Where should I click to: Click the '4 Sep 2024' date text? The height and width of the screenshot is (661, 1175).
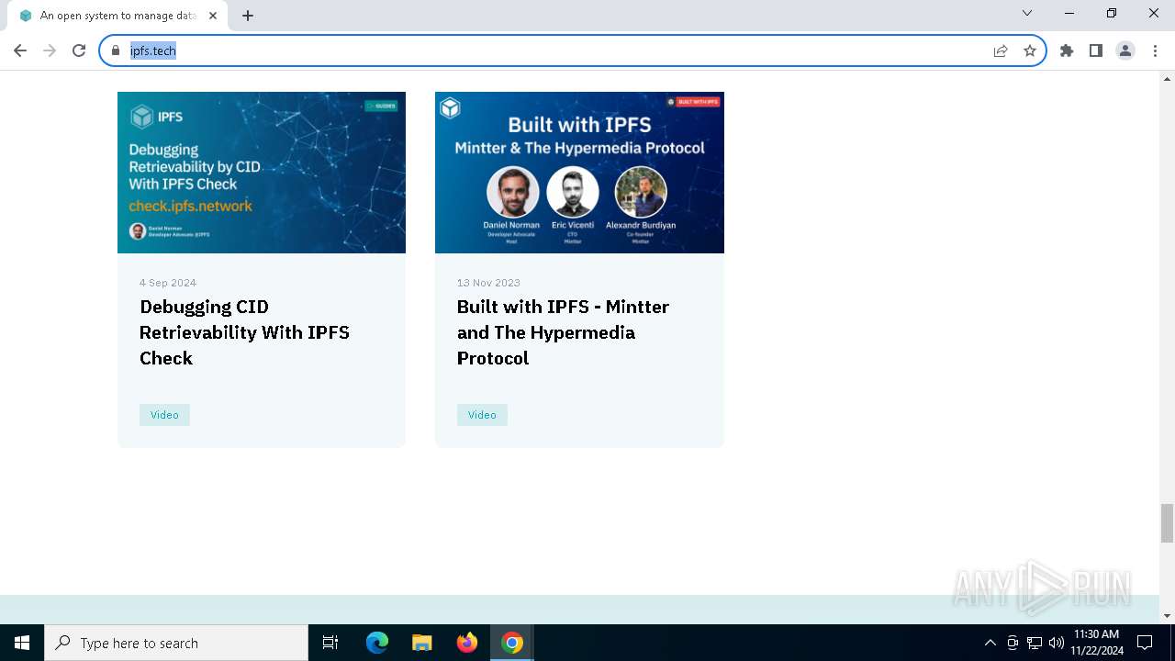168,283
